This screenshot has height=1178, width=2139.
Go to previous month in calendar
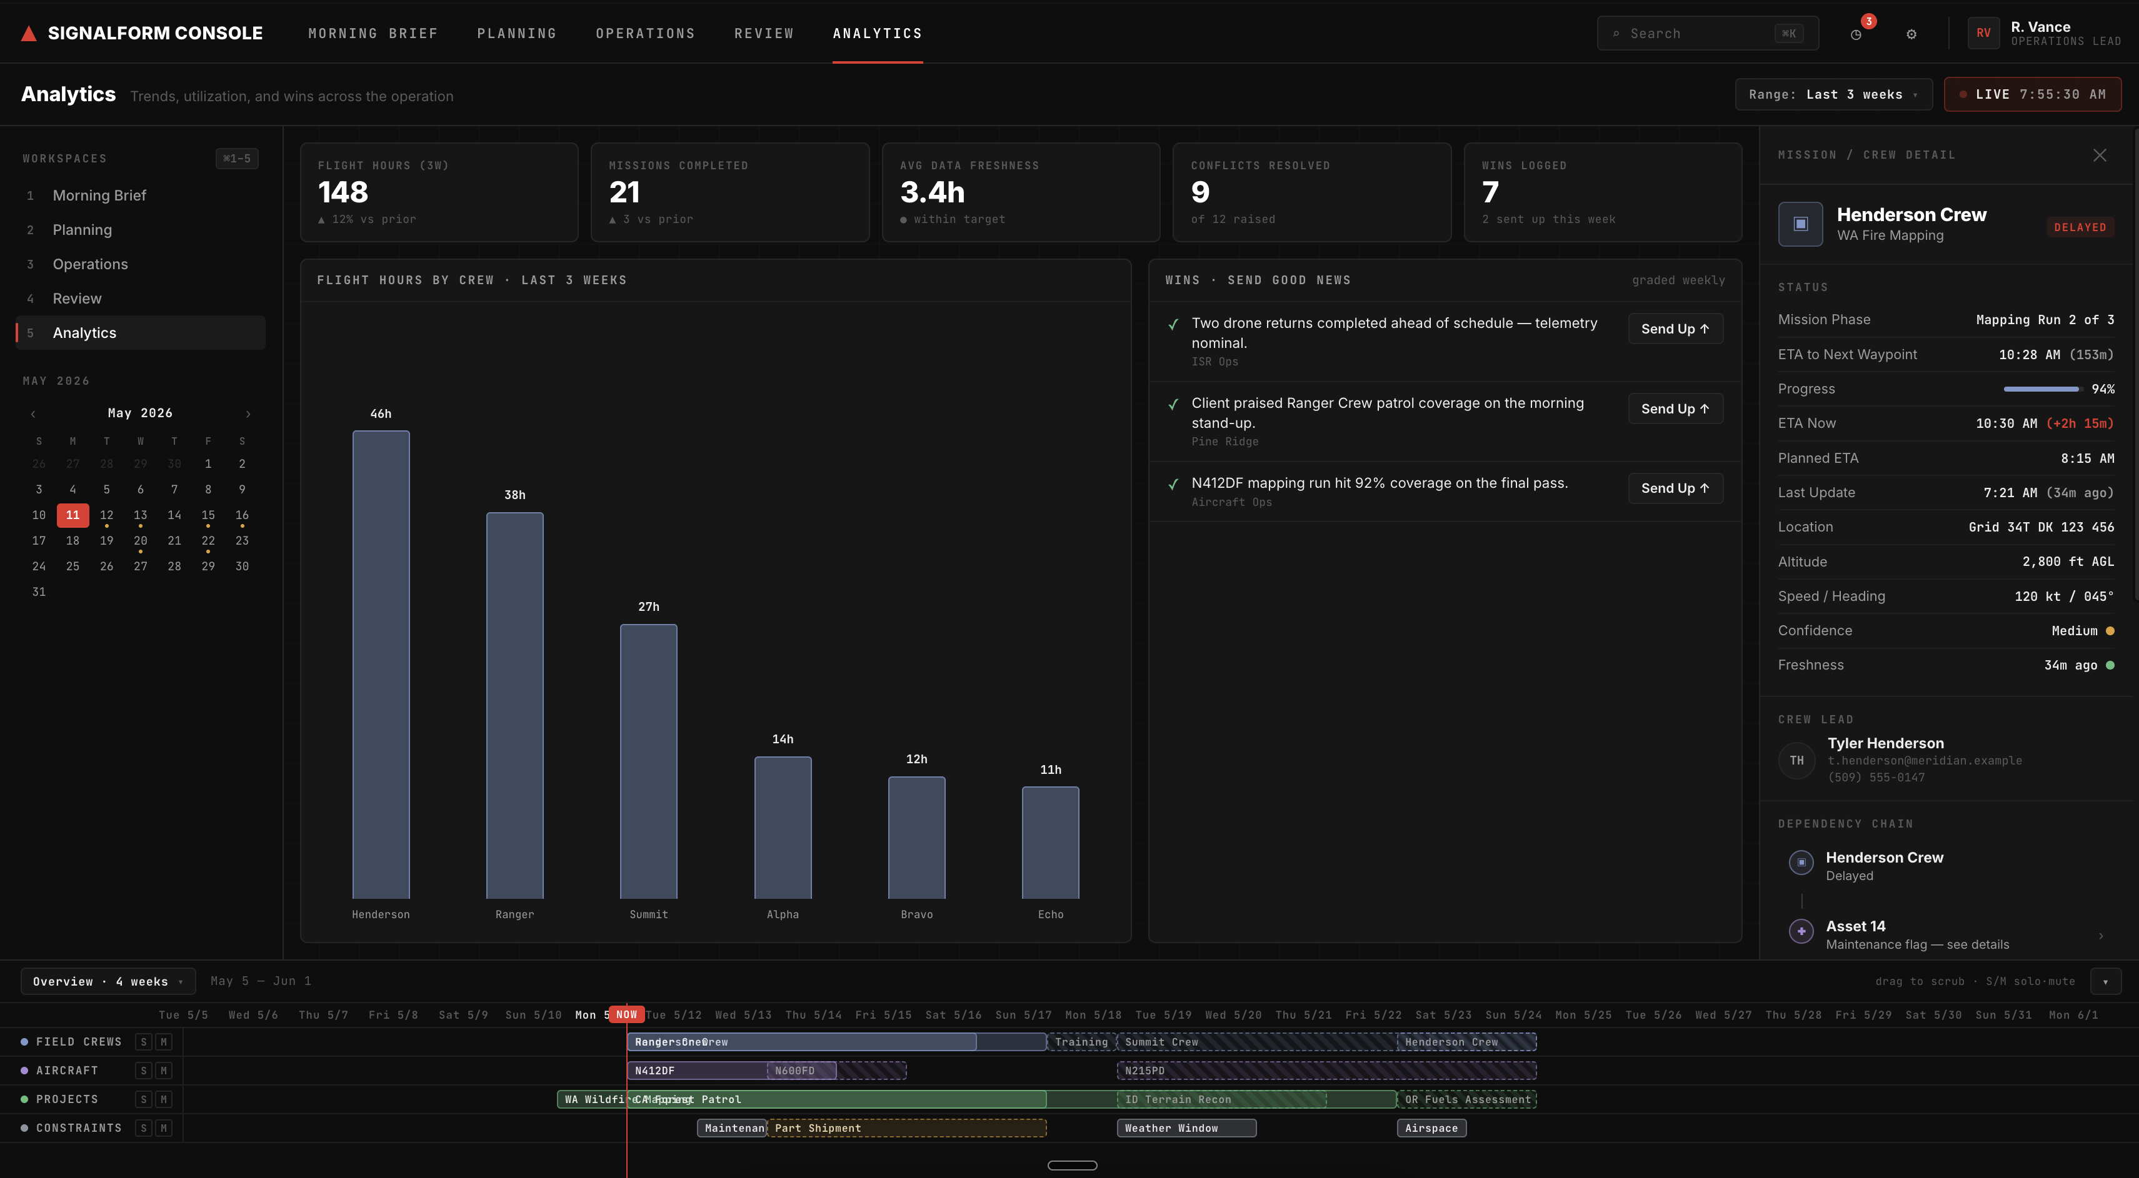pos(33,413)
